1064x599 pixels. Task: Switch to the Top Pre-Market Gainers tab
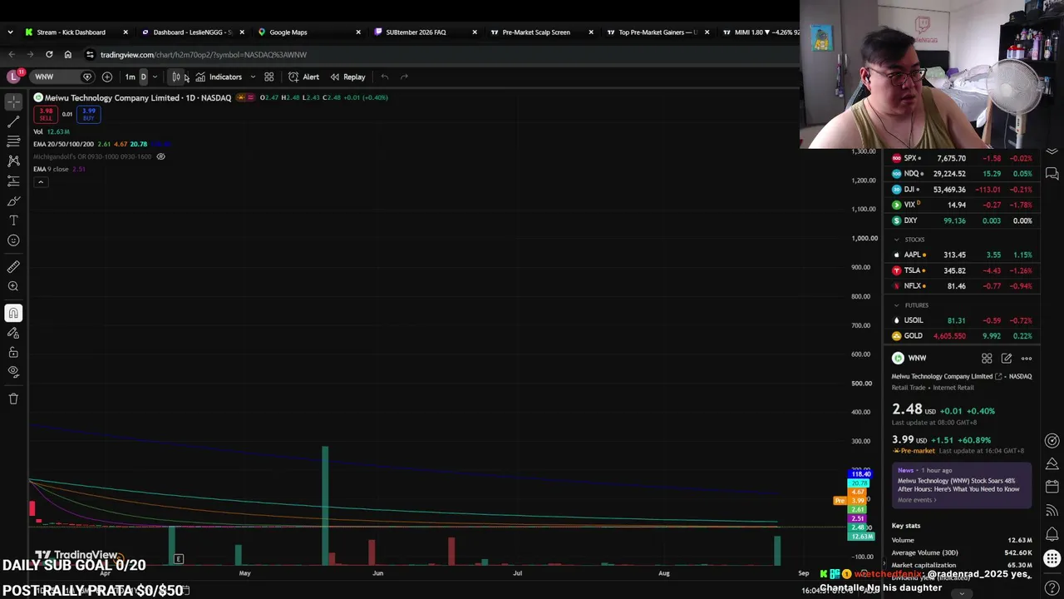coord(657,32)
